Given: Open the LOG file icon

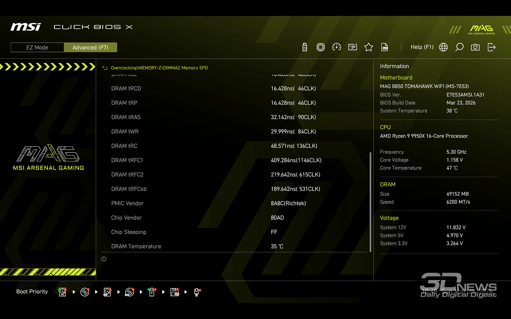Looking at the screenshot, I should click(x=385, y=47).
